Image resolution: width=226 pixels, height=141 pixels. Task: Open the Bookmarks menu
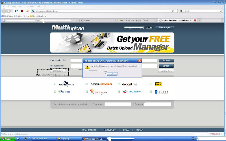point(30,6)
